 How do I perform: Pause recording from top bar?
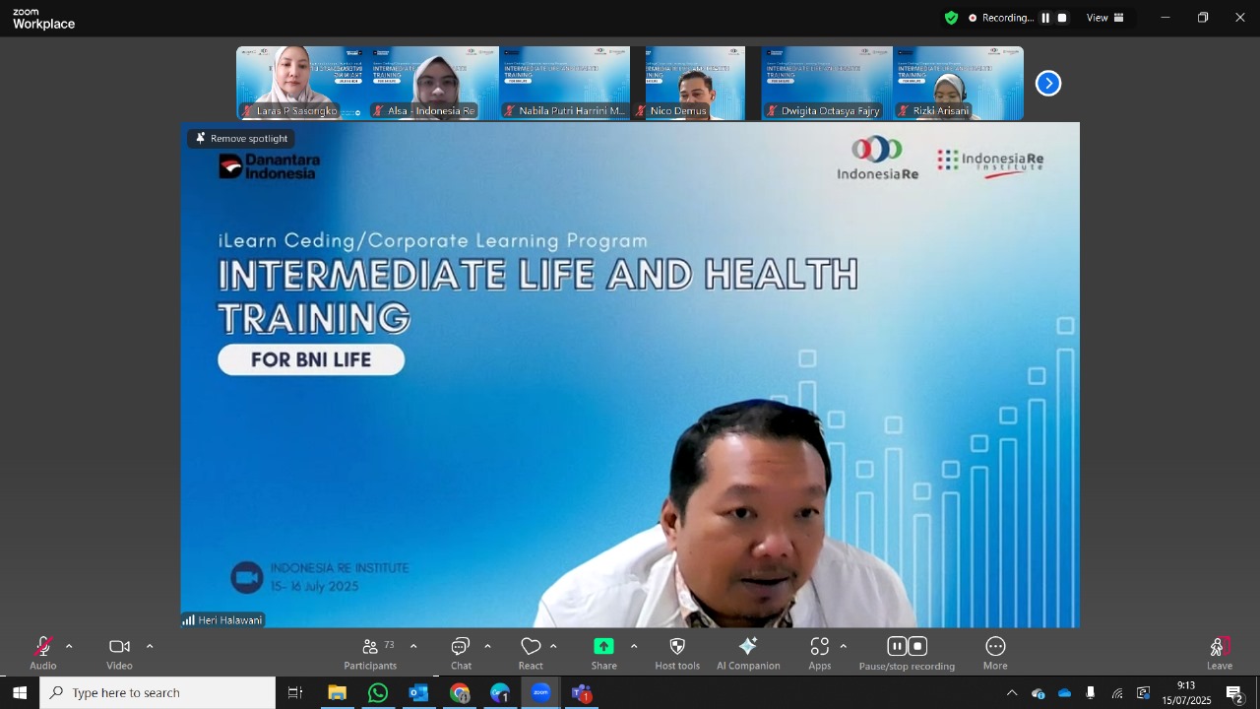(1045, 18)
